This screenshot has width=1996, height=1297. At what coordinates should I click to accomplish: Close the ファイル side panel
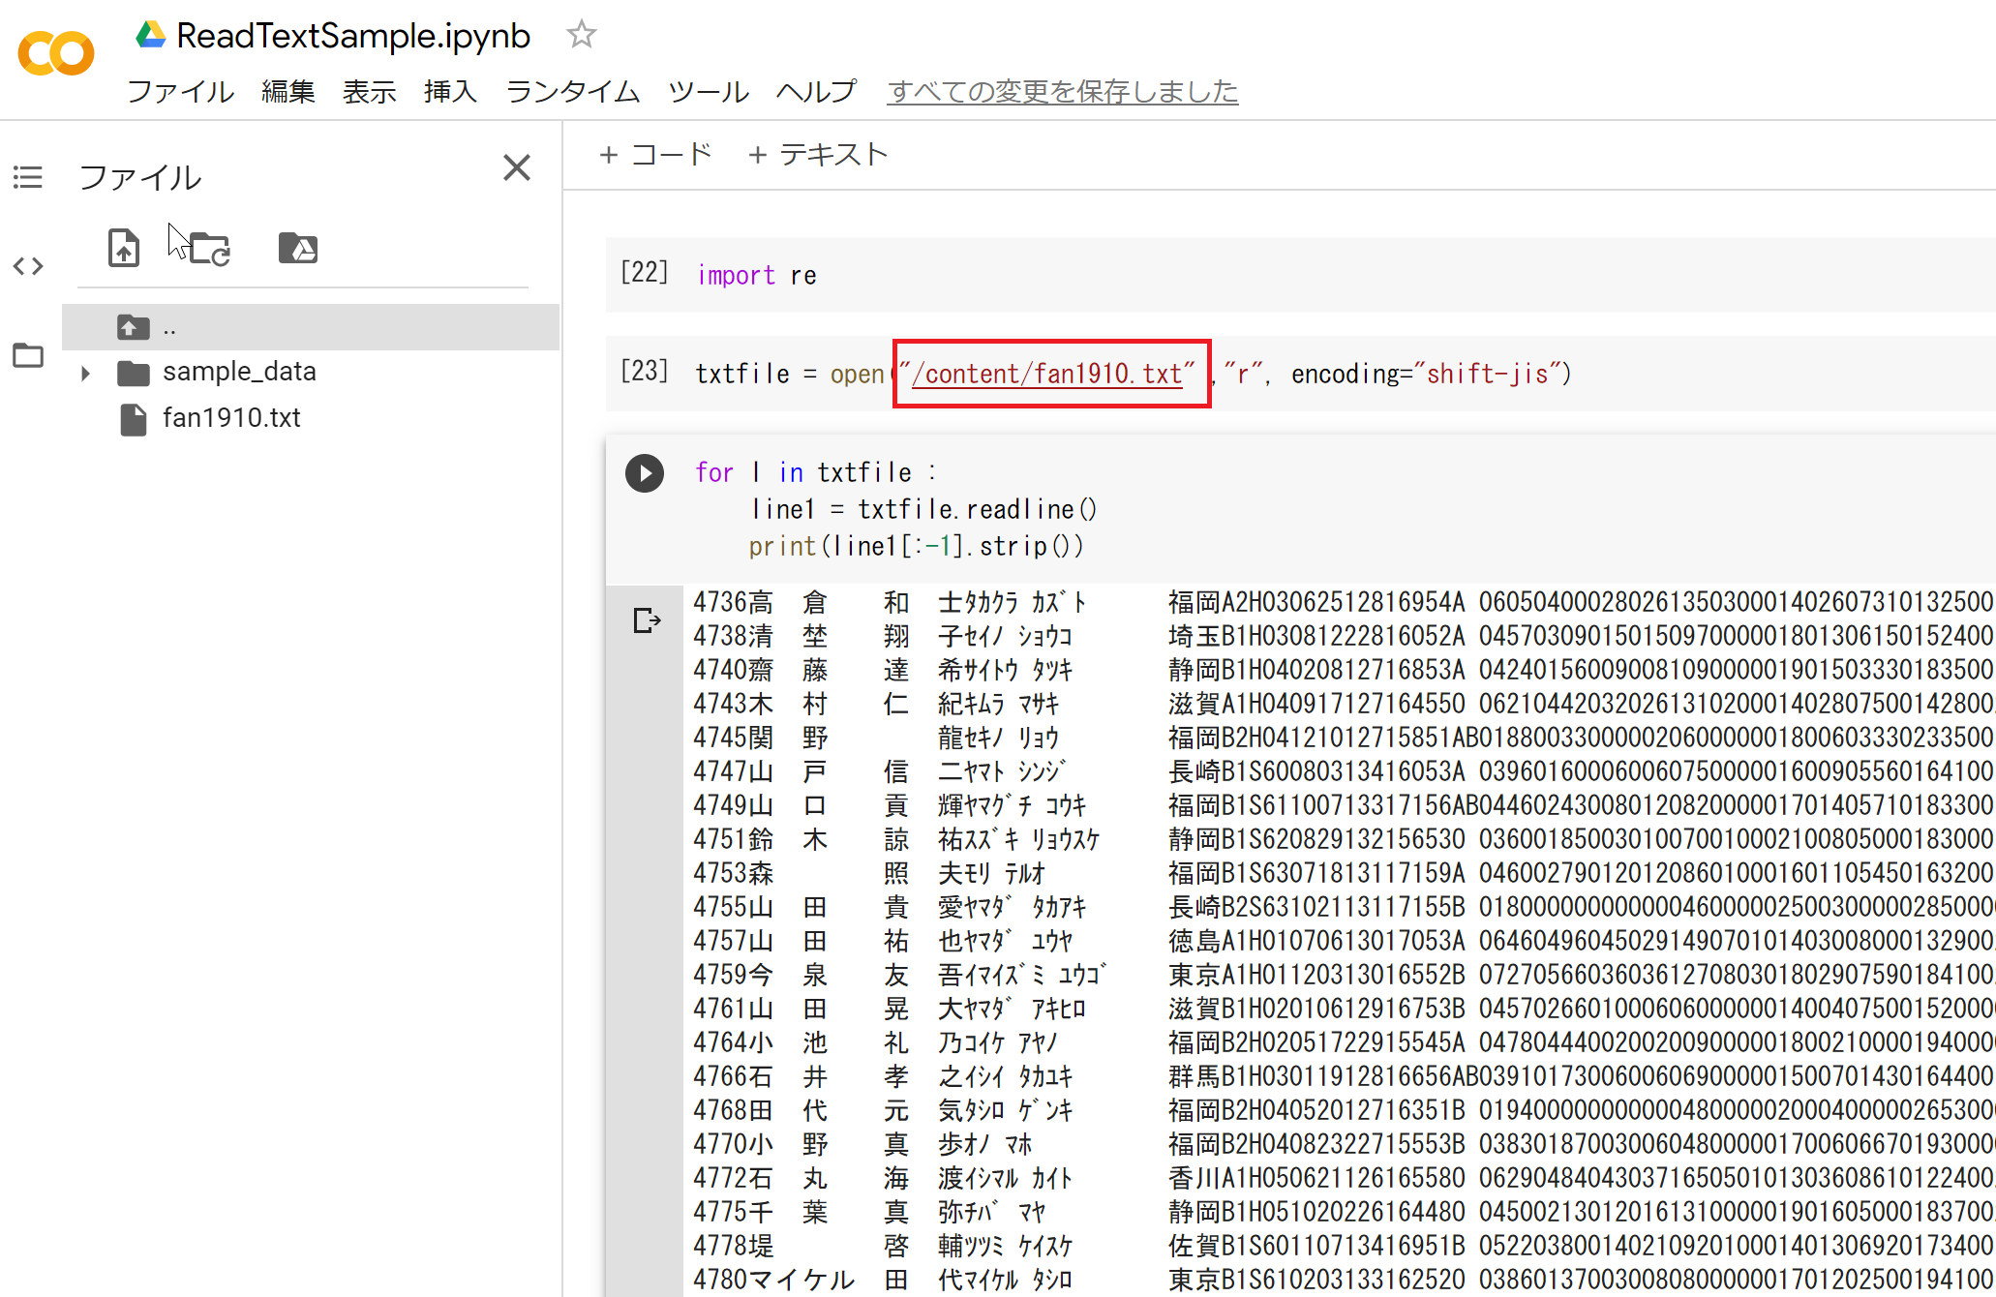[x=517, y=167]
